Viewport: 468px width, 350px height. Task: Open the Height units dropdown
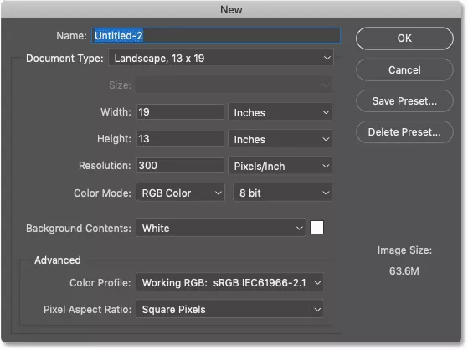tap(280, 139)
